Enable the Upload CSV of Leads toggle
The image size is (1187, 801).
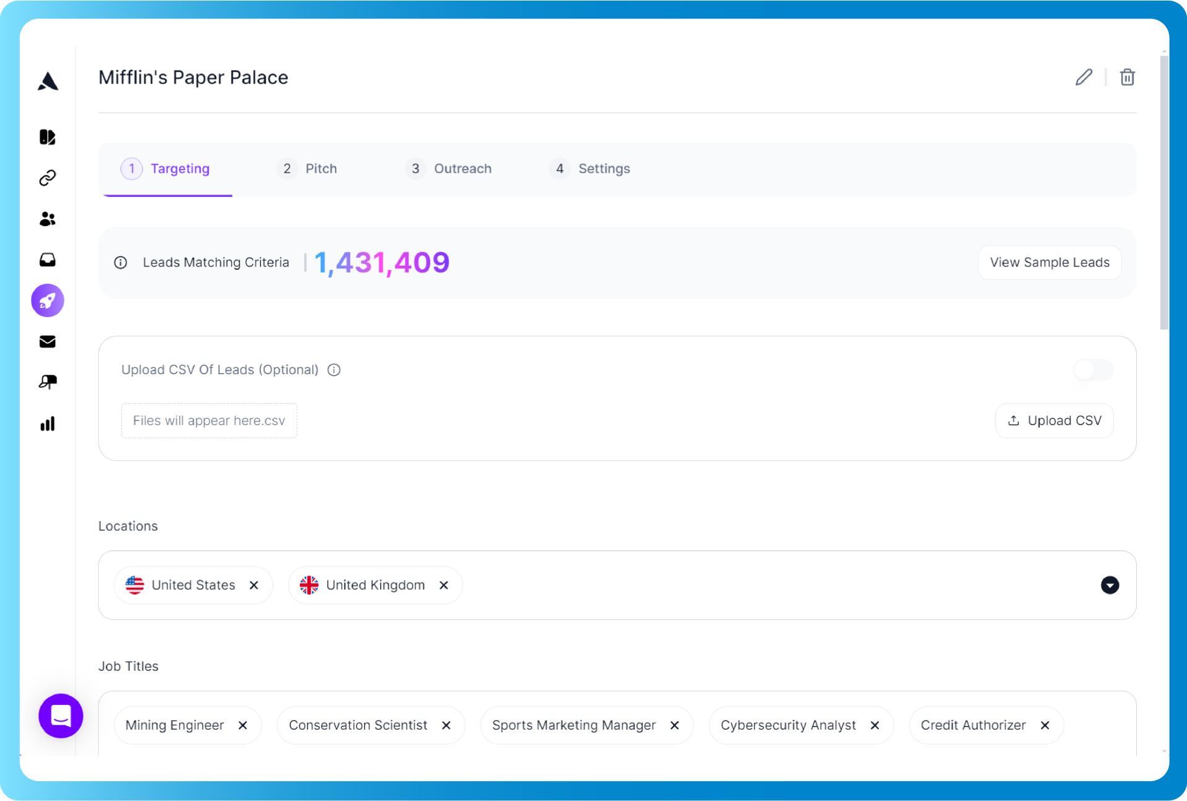coord(1093,370)
